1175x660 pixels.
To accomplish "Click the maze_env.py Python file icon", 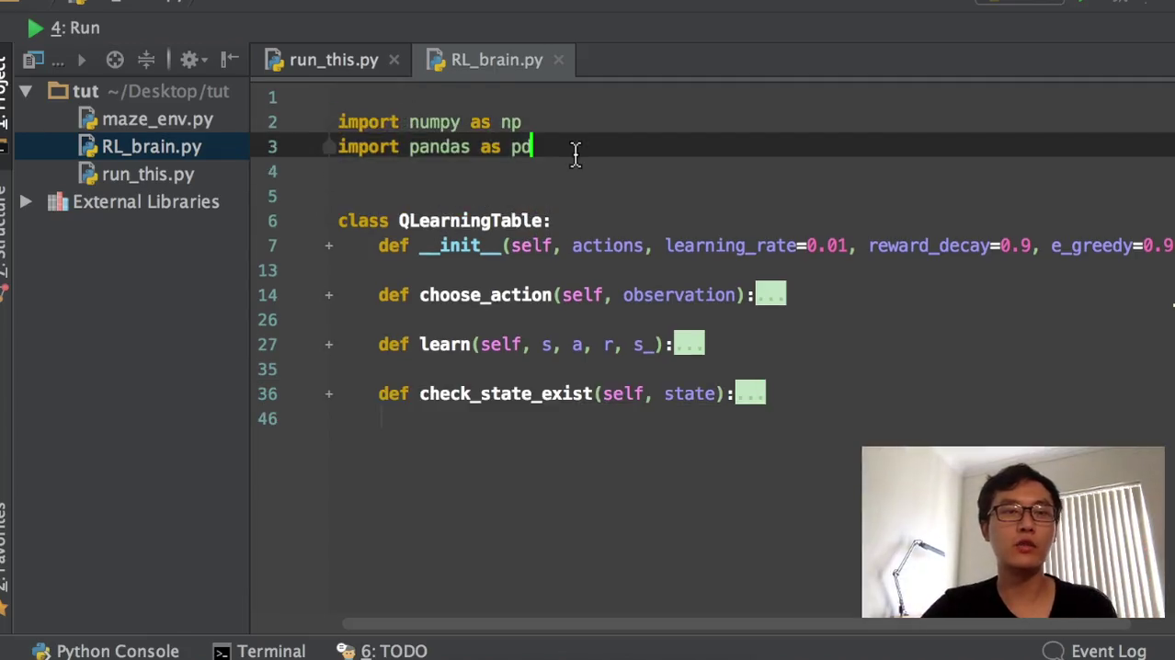I will (x=88, y=119).
